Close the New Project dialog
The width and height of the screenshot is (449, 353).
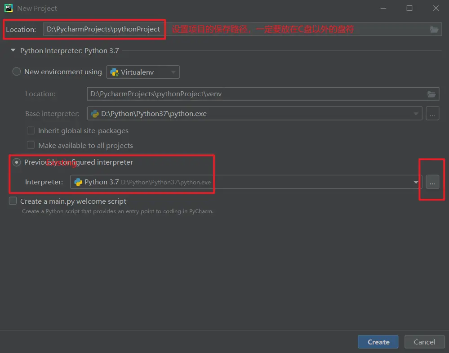pos(436,8)
